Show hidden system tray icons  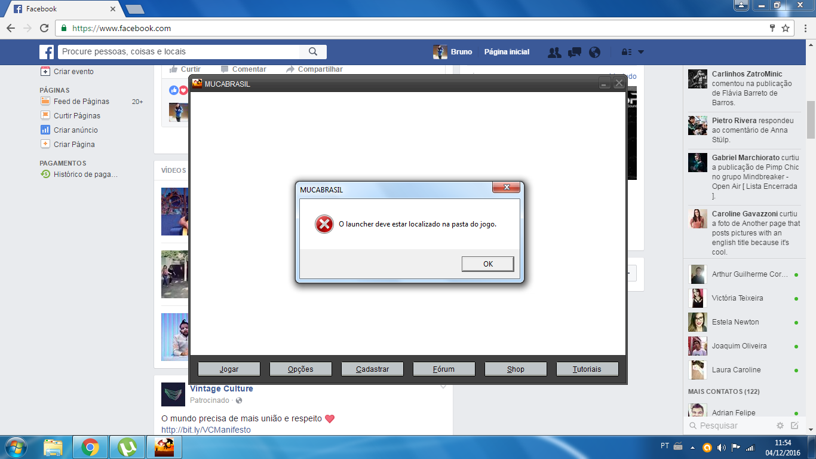coord(692,447)
